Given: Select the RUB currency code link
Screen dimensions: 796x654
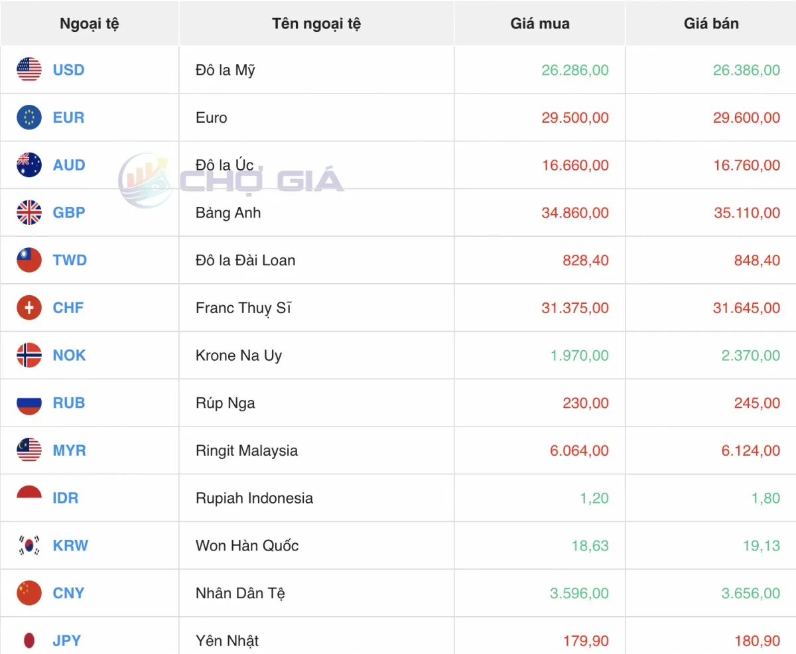Looking at the screenshot, I should pos(68,403).
